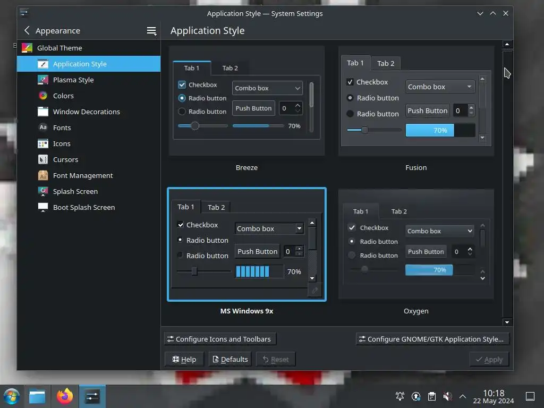Click the updates tray icon
The image size is (544, 408).
point(416,396)
